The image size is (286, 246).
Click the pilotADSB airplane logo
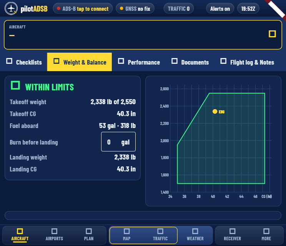(11, 8)
